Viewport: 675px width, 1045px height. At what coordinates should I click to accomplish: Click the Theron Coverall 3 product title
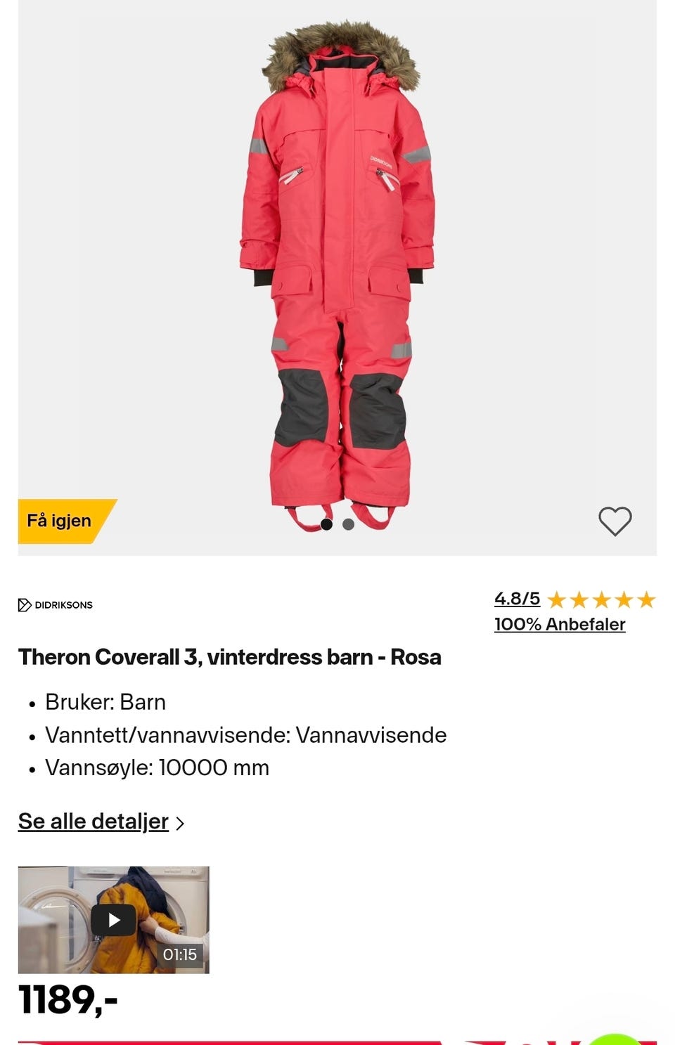click(230, 657)
